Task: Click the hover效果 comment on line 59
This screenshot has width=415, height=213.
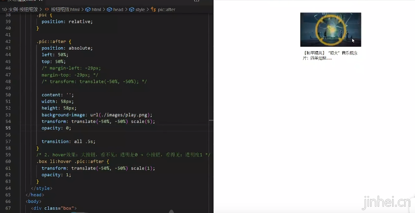Action: coord(123,155)
